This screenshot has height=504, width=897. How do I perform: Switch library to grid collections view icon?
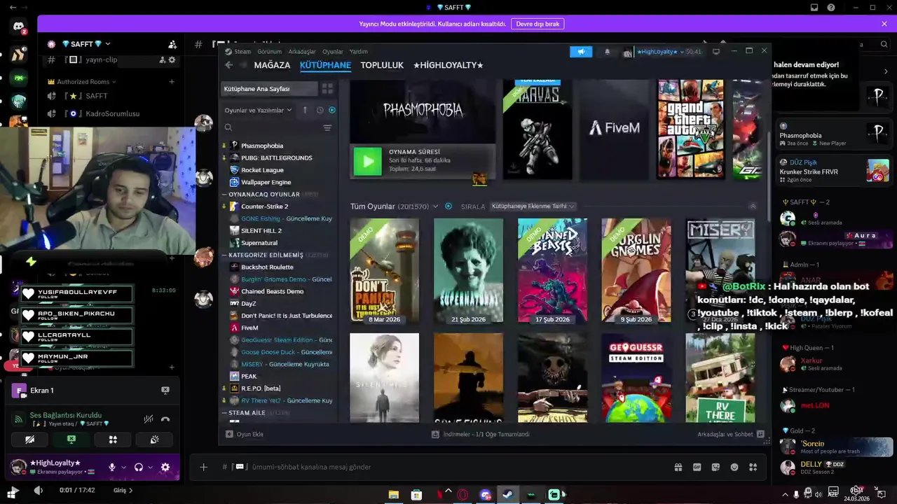click(327, 89)
